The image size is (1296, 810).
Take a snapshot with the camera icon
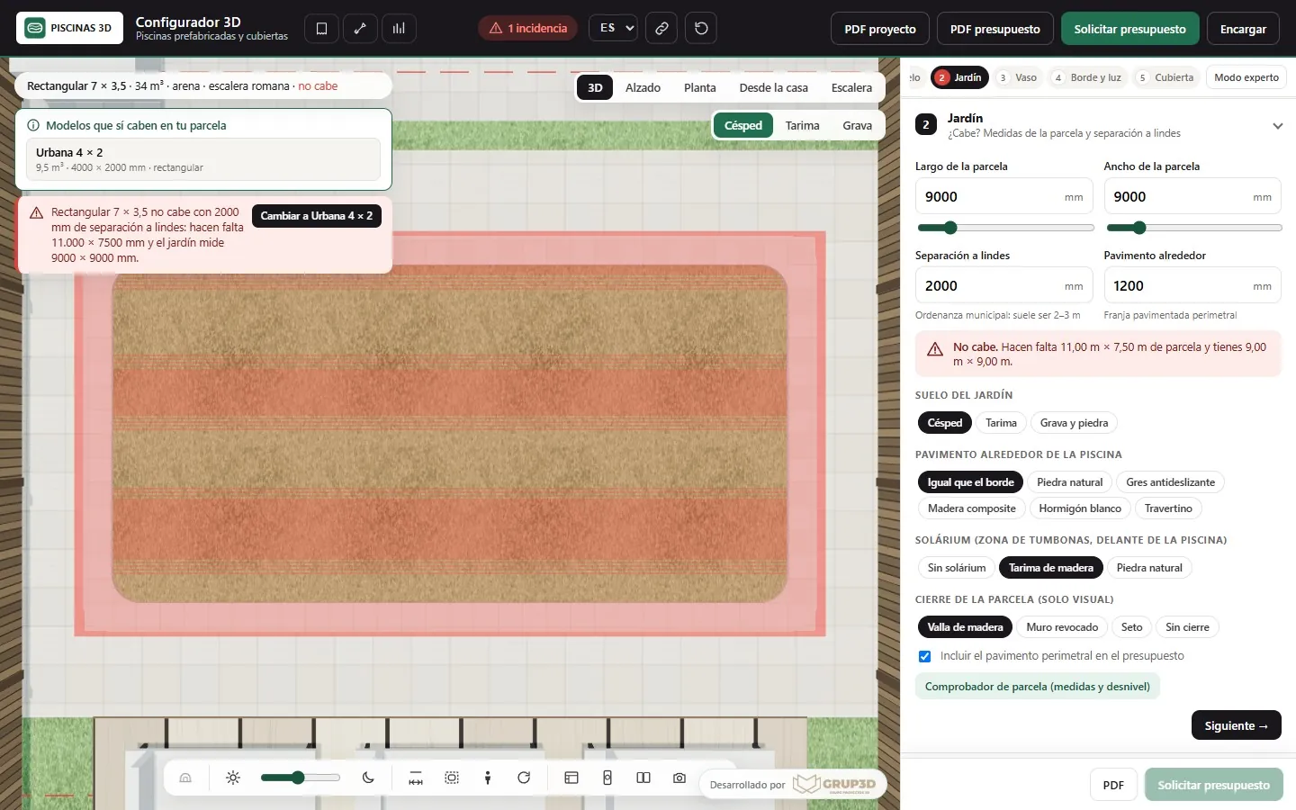click(679, 778)
